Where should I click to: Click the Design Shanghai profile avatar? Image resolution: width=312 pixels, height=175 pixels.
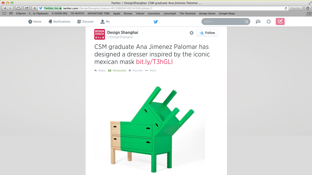pos(100,34)
